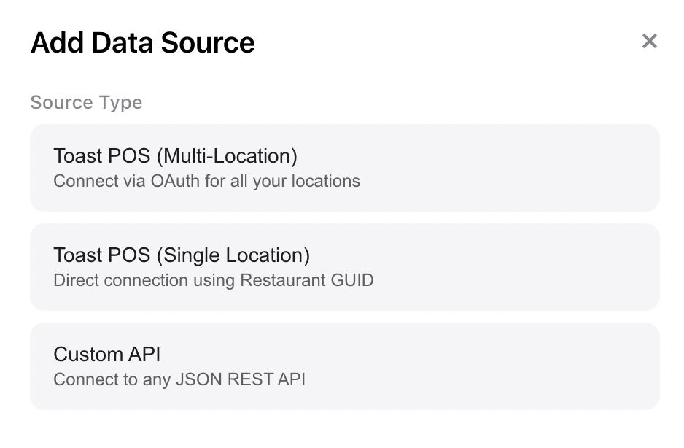The height and width of the screenshot is (448, 684).
Task: Click the 'Toast POS (Multi-Location)' title text
Action: coord(175,156)
